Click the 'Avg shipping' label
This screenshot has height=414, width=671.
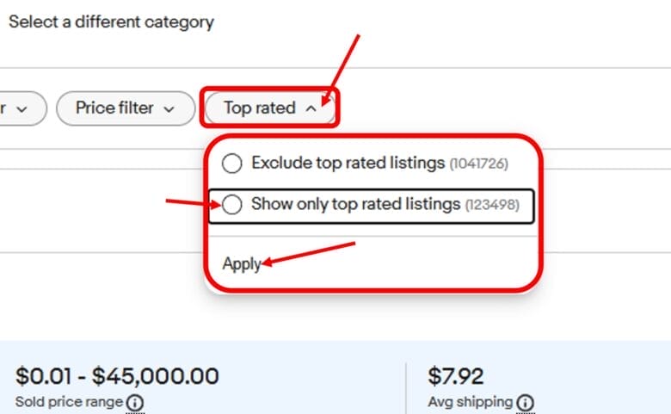click(x=471, y=402)
